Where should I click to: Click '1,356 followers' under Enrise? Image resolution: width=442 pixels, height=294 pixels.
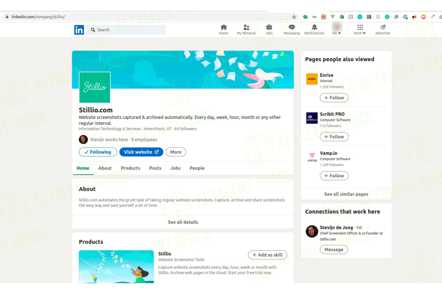(332, 87)
